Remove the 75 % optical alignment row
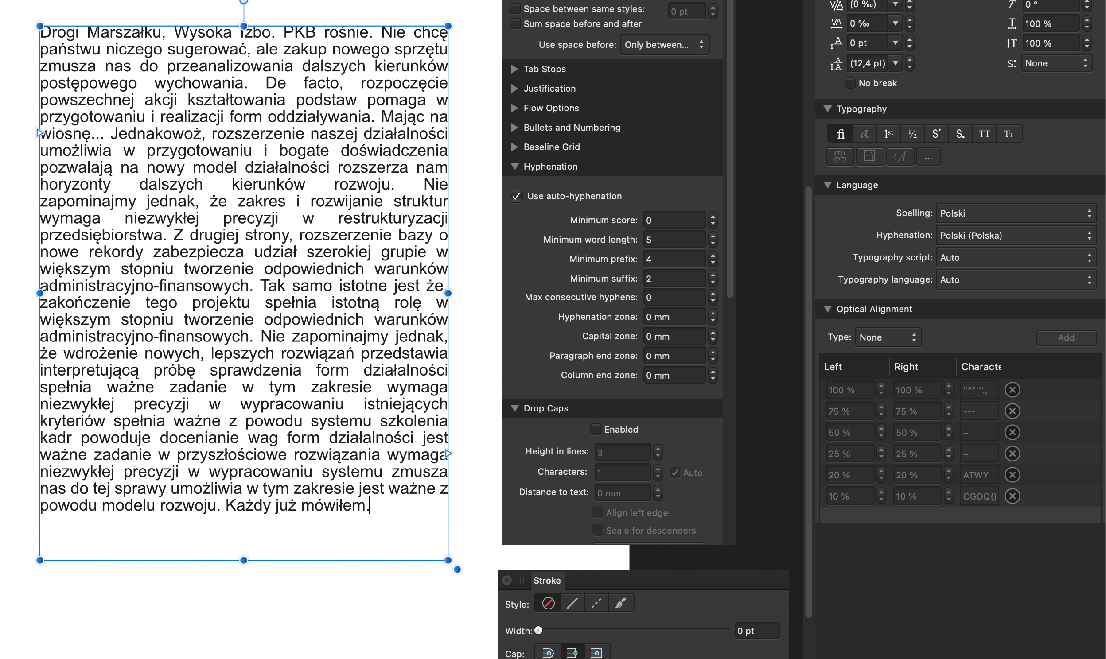Image resolution: width=1106 pixels, height=659 pixels. (1012, 411)
